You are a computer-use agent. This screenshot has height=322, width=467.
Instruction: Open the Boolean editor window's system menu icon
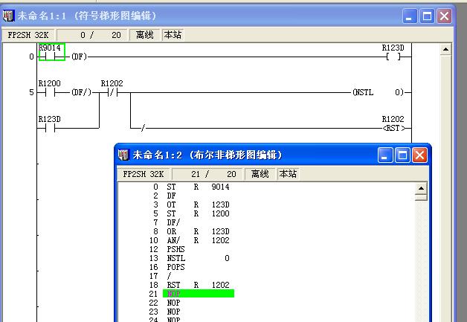[x=123, y=155]
